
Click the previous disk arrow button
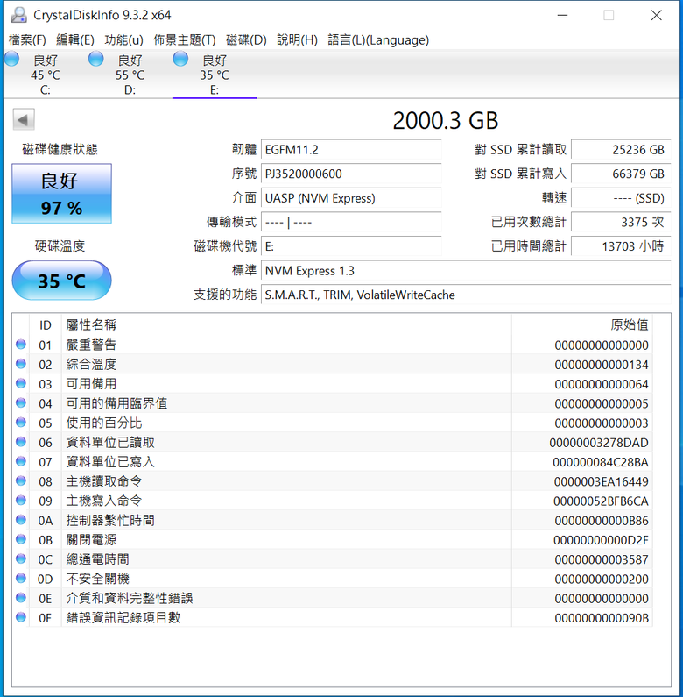pyautogui.click(x=24, y=119)
